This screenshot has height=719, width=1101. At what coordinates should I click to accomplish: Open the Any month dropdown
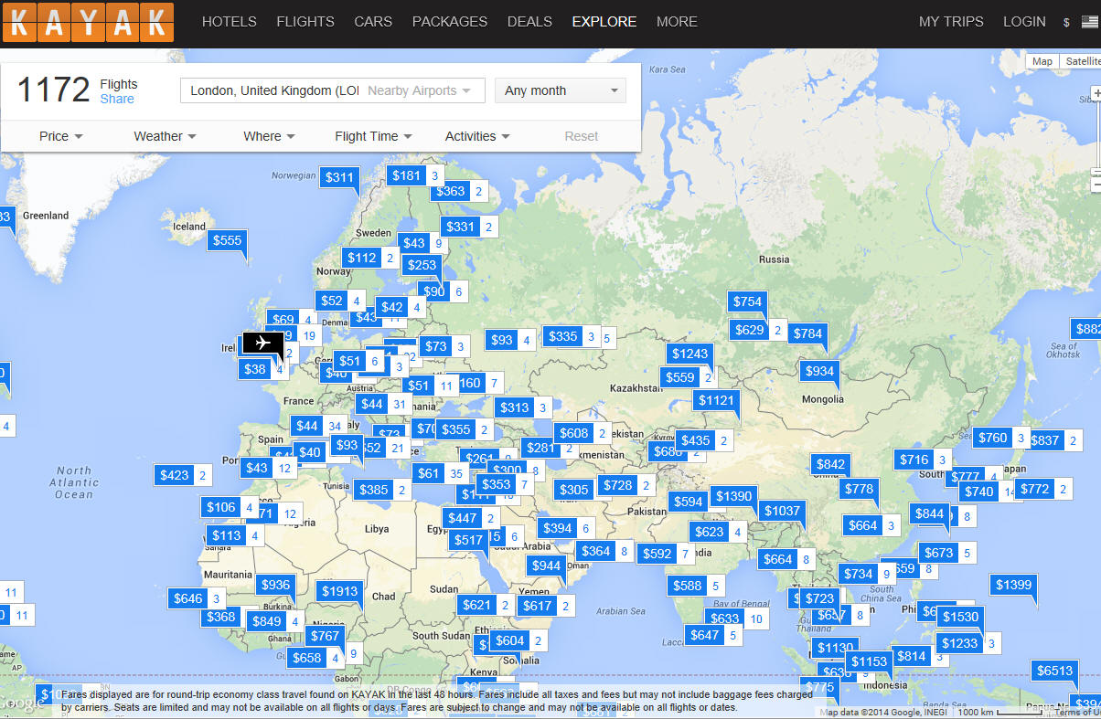coord(561,90)
